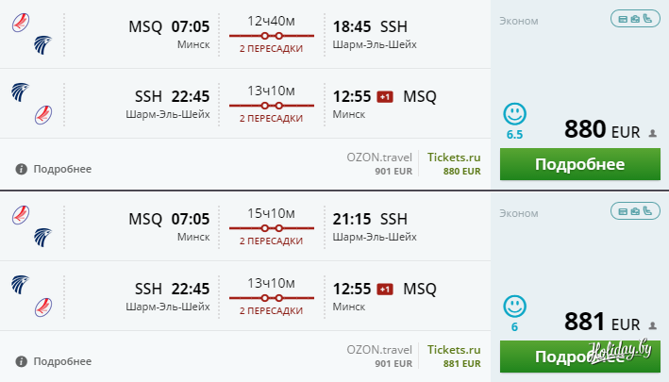Click the 6 rating smiley icon
The height and width of the screenshot is (382, 669).
[514, 307]
